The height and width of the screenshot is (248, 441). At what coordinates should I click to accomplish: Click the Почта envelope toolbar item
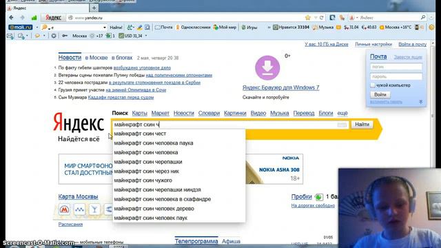pos(164,28)
